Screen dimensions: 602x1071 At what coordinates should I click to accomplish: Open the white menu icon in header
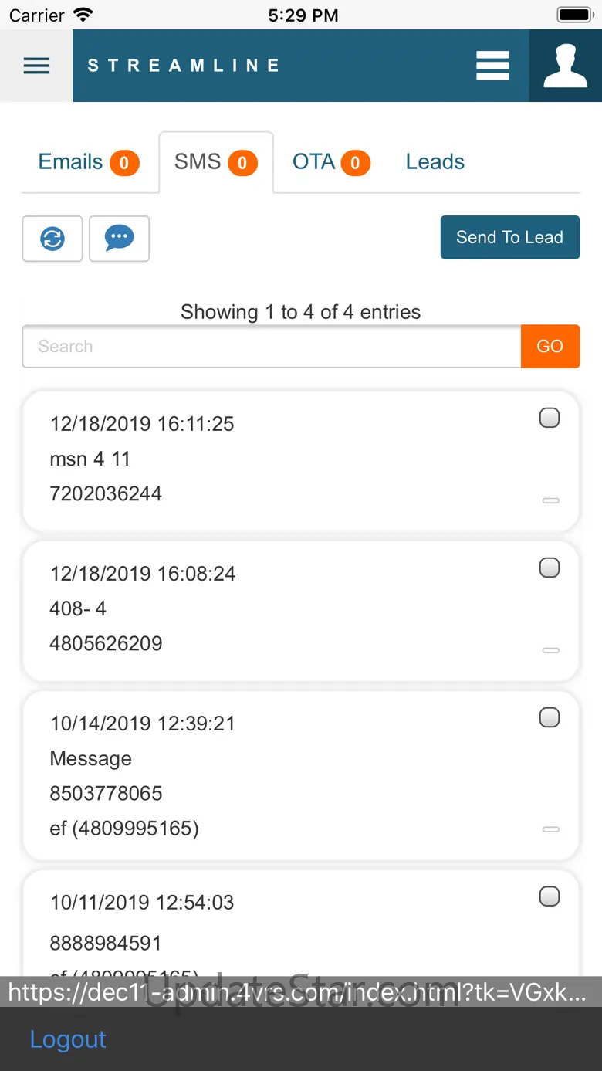(x=492, y=66)
